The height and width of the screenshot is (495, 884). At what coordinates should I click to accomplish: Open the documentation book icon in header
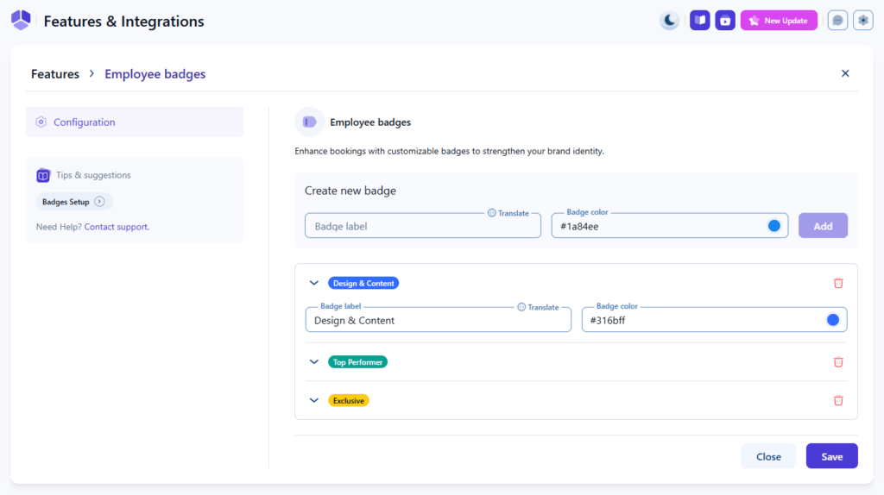pos(700,21)
